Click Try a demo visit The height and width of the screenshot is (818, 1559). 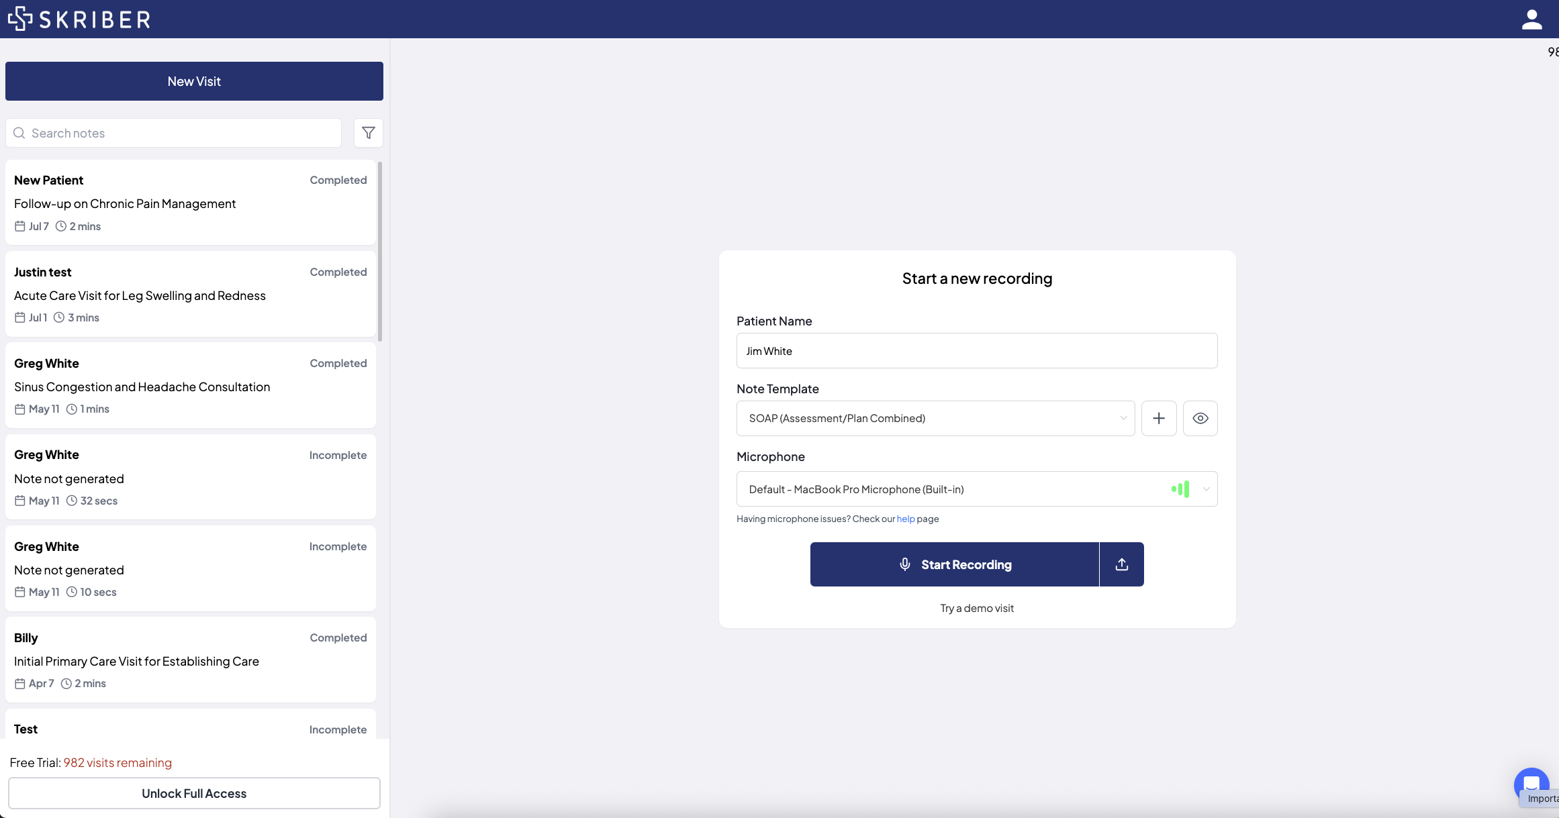click(x=976, y=608)
